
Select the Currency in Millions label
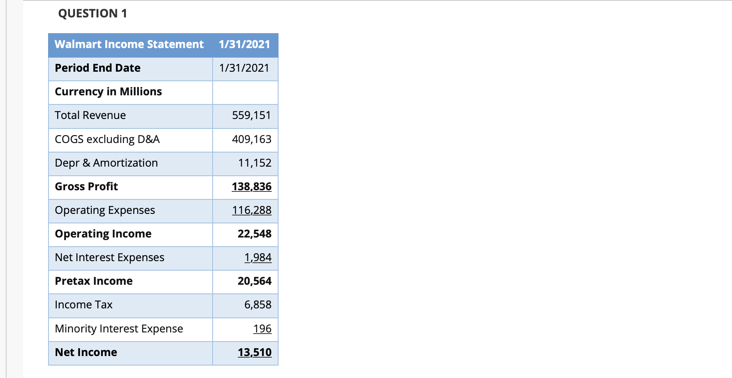(109, 92)
